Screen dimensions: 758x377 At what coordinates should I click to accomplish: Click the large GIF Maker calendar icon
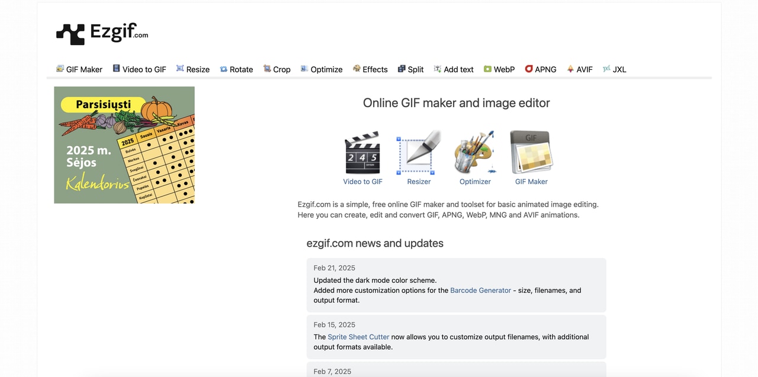coord(531,152)
